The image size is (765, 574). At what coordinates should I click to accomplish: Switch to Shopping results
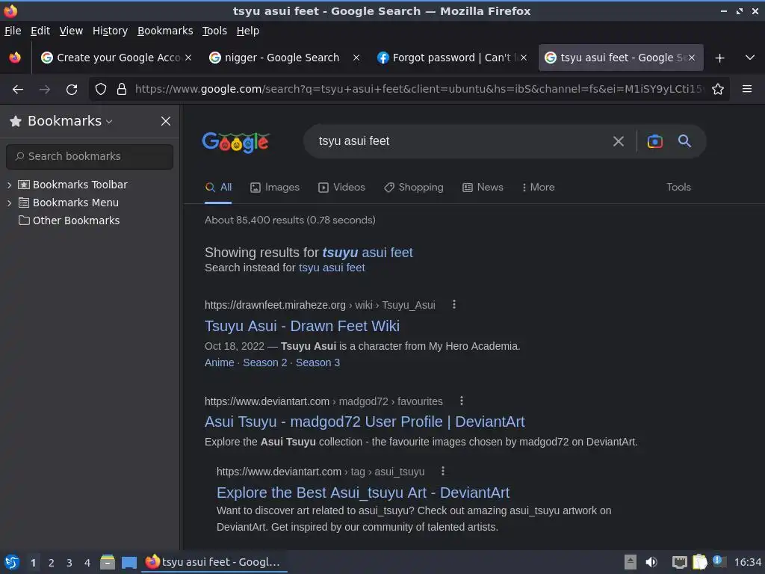[x=414, y=188]
